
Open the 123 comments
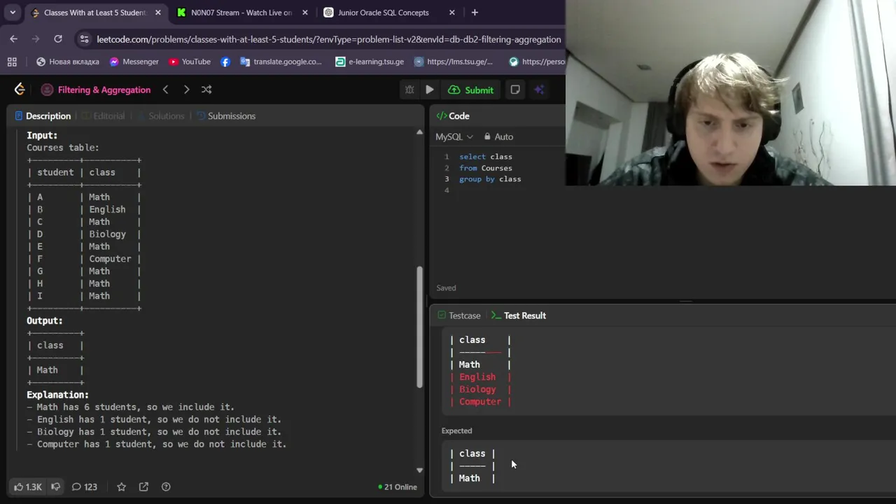(85, 487)
